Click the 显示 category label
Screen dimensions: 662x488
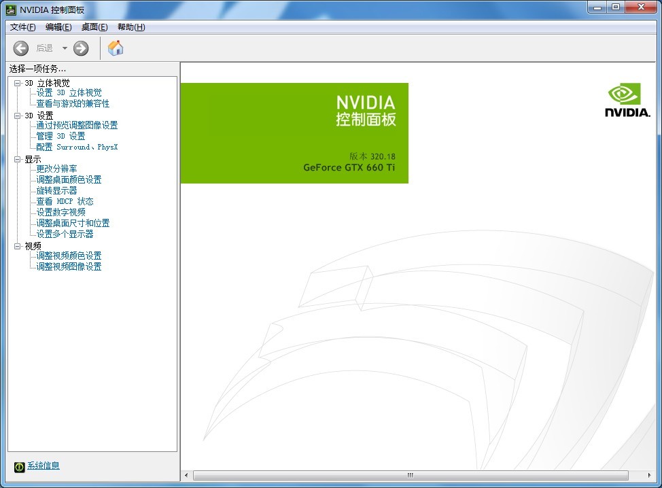point(33,159)
